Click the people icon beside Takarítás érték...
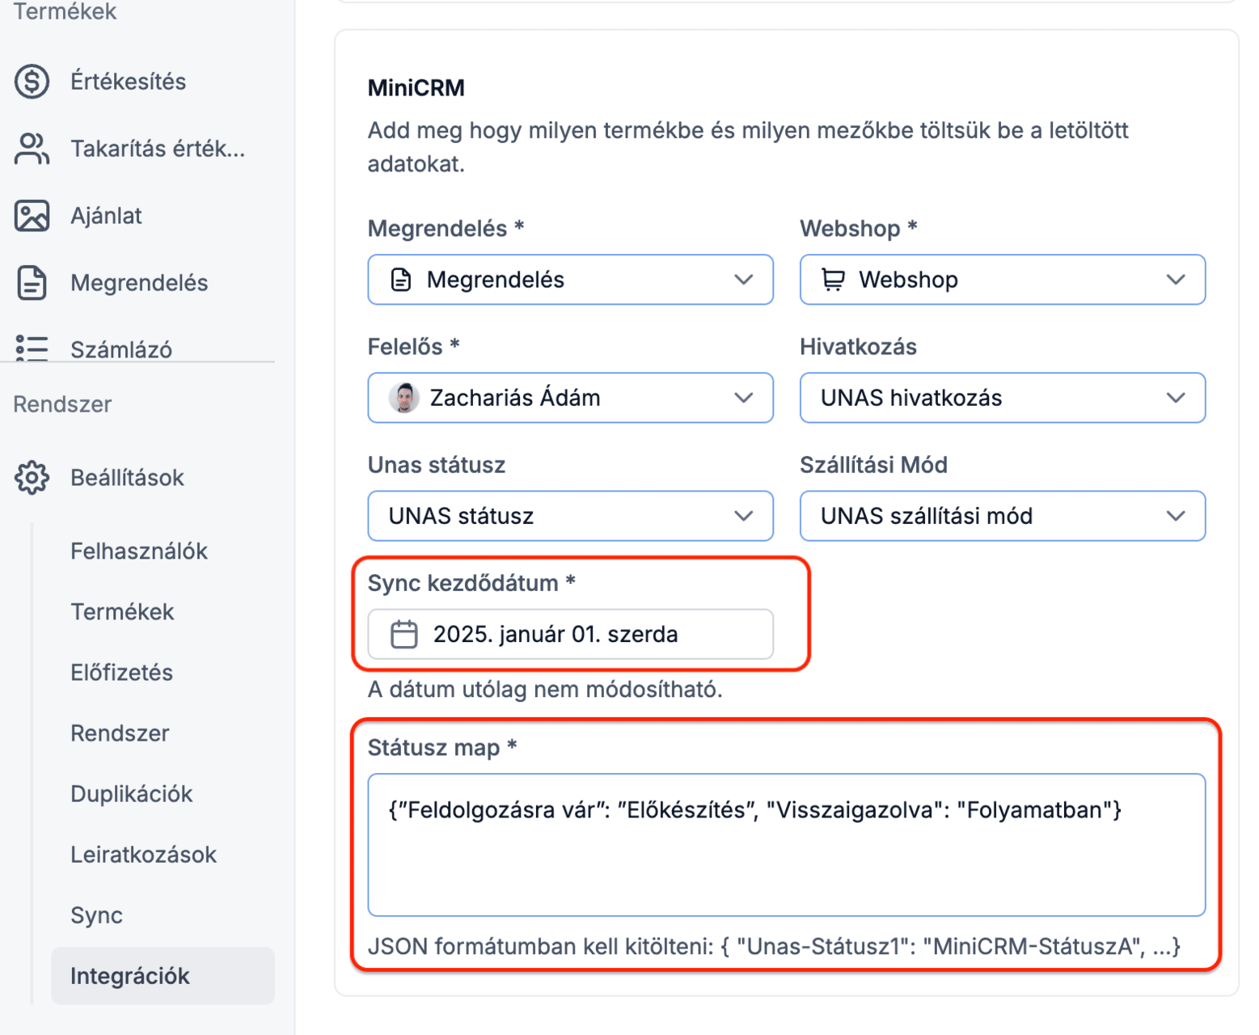Screen dimensions: 1259x1035 32,149
